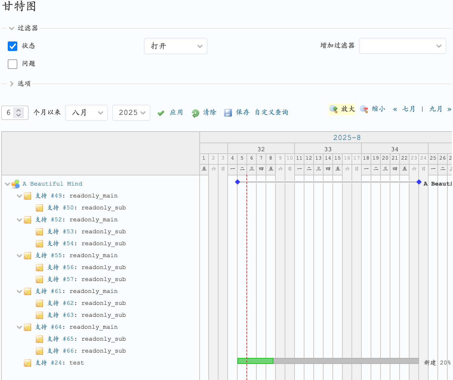Viewport: 453px width, 380px height.
Task: Click week number 32 in the header
Action: point(261,149)
